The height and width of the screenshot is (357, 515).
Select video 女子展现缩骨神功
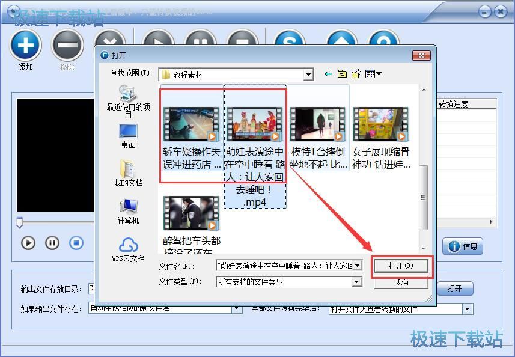pyautogui.click(x=381, y=138)
